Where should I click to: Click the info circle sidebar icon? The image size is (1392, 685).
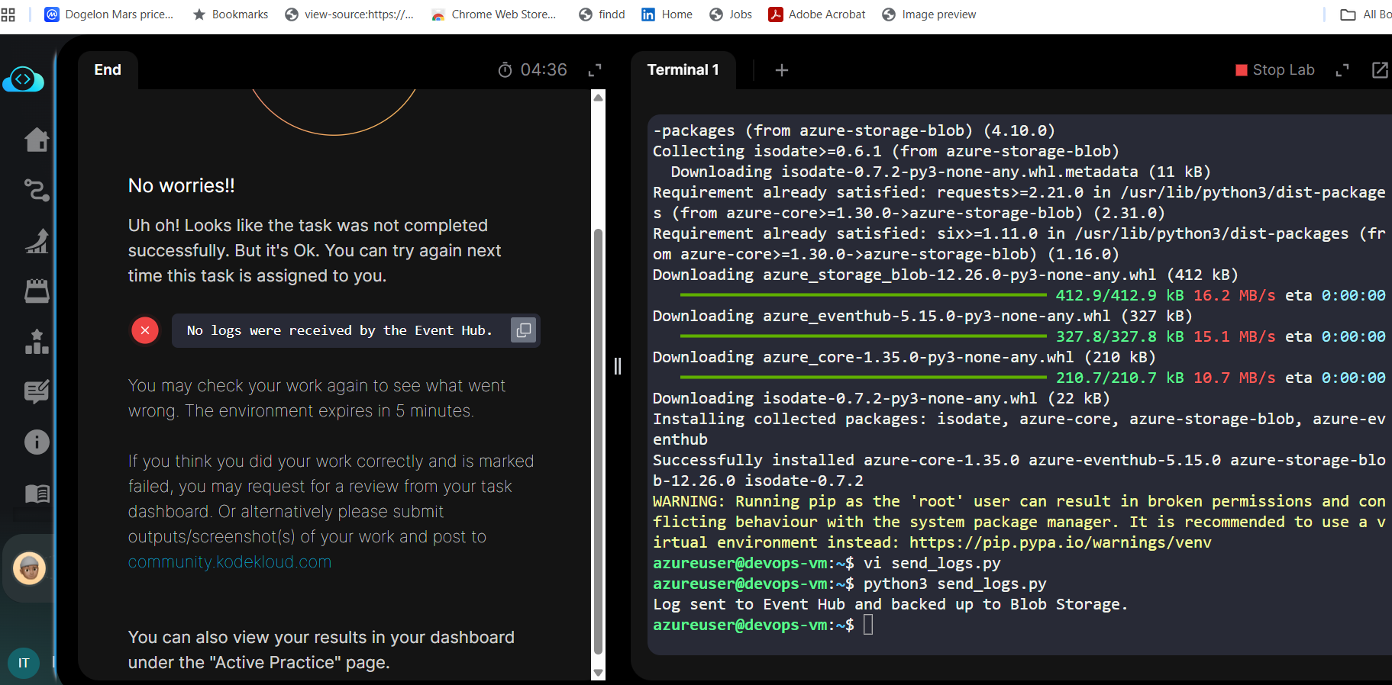click(36, 442)
